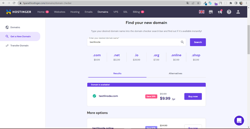Open the language selector UK flag
Screen dimensions: 250x129
coord(202,12)
